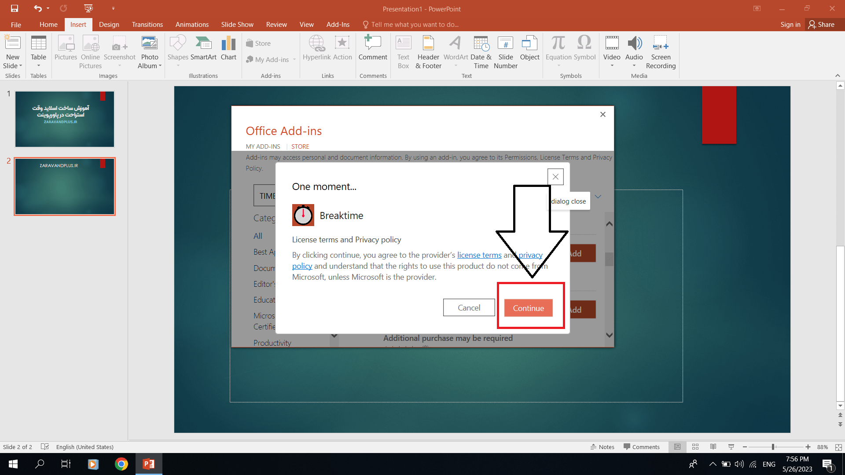
Task: Switch to the Slide Show tab
Action: click(x=237, y=25)
